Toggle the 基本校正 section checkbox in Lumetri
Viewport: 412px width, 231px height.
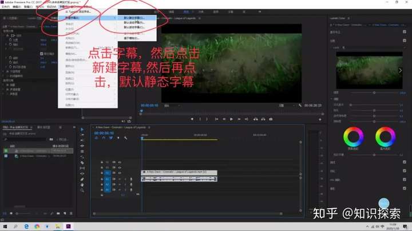coord(405,32)
